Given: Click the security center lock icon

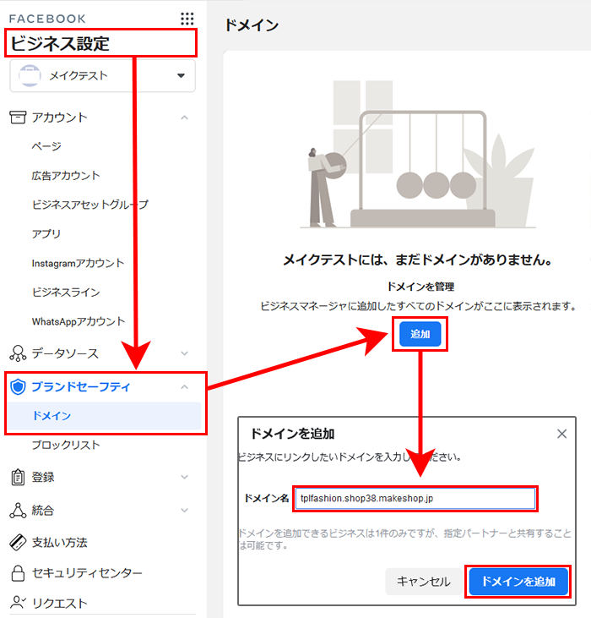Looking at the screenshot, I should (x=18, y=572).
